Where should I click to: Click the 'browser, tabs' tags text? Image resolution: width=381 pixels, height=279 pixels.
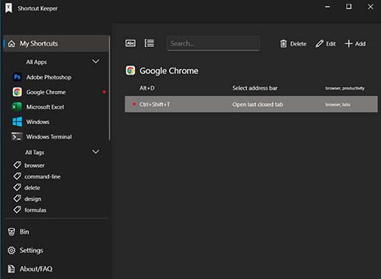click(x=338, y=104)
